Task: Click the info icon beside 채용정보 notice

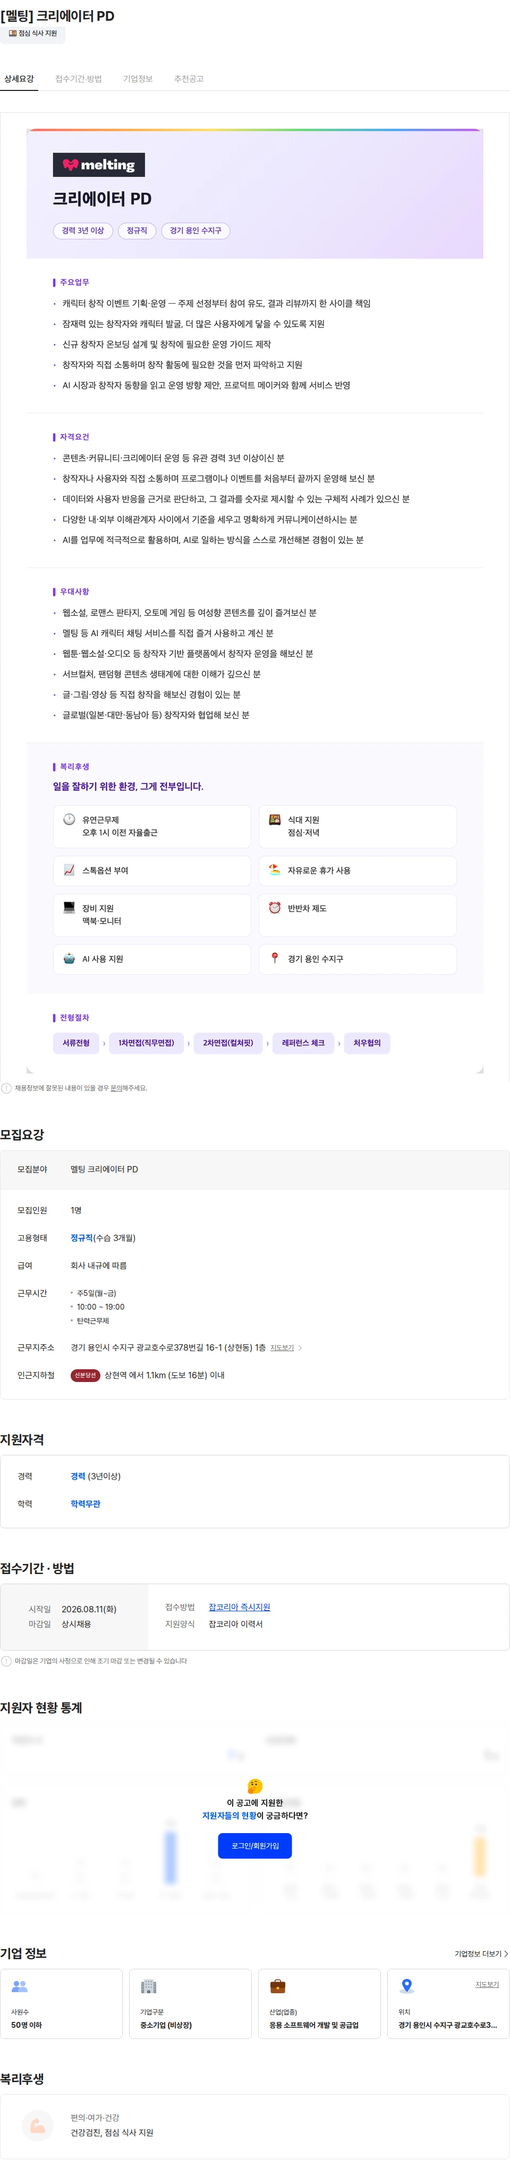Action: (x=7, y=1088)
